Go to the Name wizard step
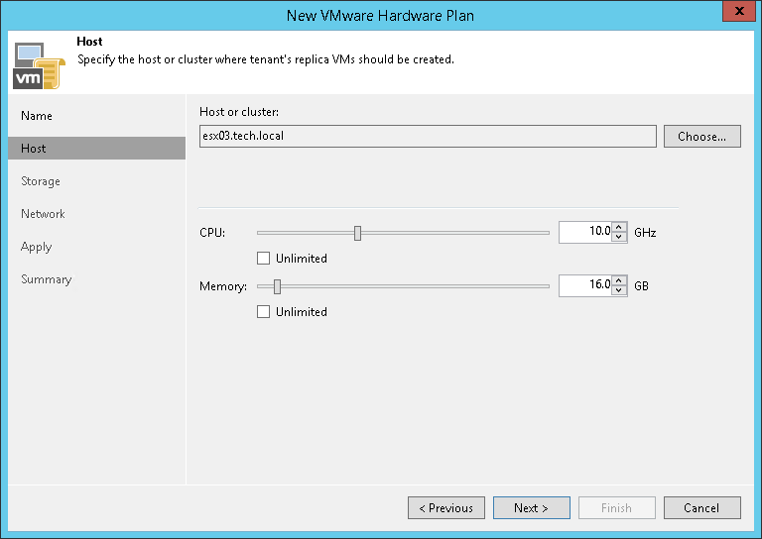Viewport: 762px width, 539px height. click(x=37, y=116)
